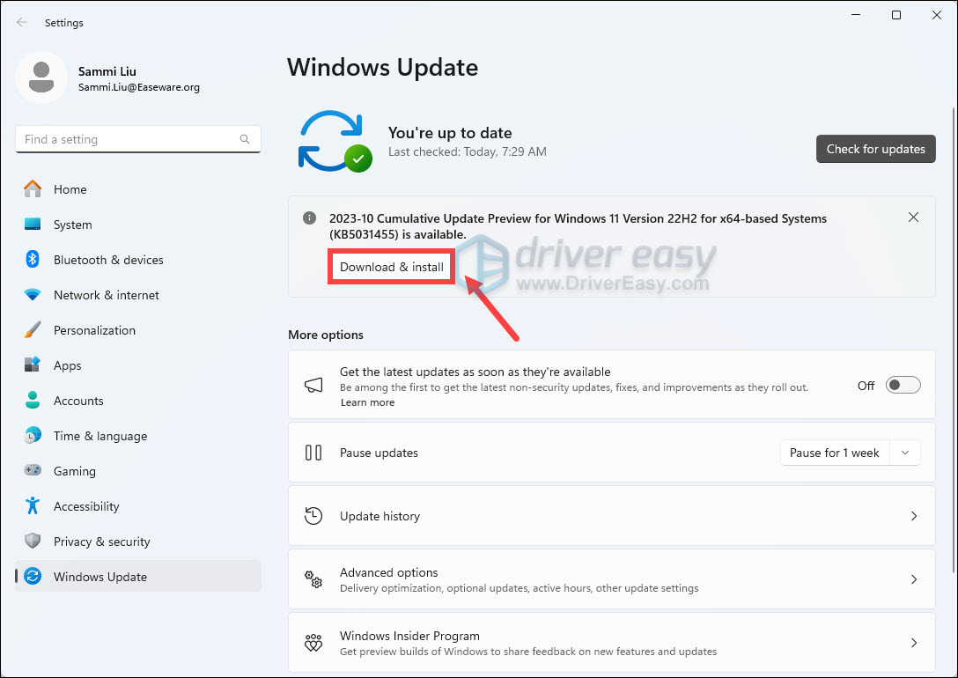Click the back arrow icon in Settings
Screen dimensions: 958x678
point(22,23)
